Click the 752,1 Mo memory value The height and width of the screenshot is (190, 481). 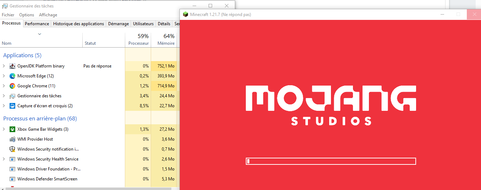[x=166, y=66]
